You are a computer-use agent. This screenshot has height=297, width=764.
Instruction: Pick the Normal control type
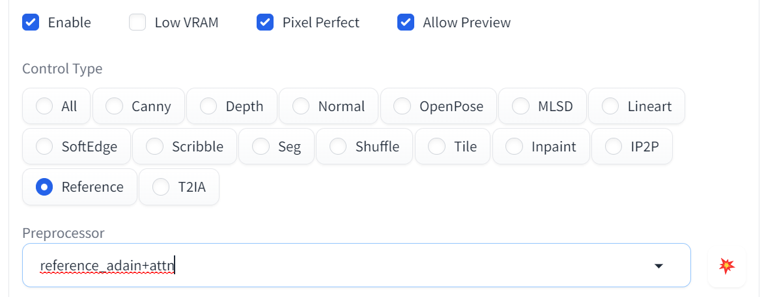301,106
